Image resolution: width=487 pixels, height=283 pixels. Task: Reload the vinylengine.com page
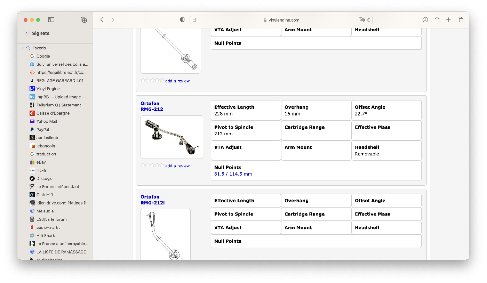(x=369, y=20)
